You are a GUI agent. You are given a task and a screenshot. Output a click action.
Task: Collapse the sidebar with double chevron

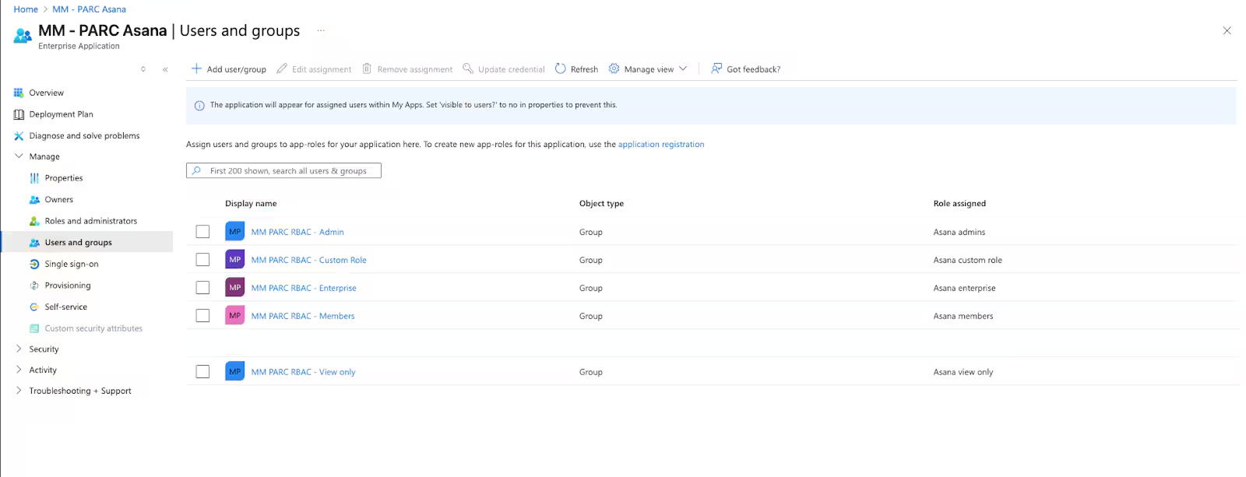tap(165, 69)
